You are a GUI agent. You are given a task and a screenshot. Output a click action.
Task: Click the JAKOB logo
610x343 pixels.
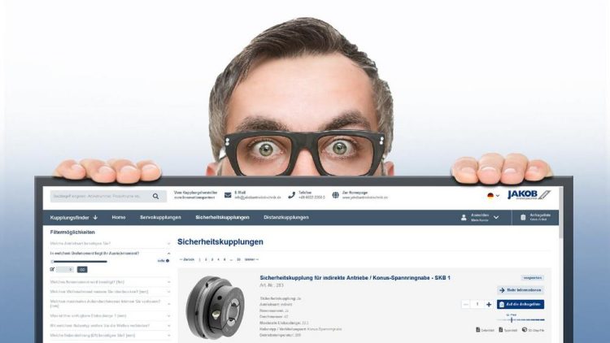[x=529, y=195]
